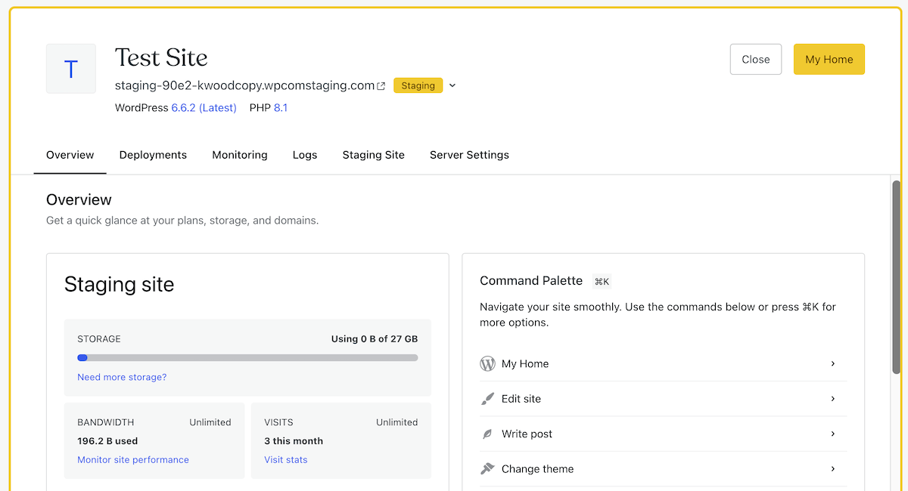Click the yellow My Home button
Viewport: 908px width, 491px height.
pos(829,59)
